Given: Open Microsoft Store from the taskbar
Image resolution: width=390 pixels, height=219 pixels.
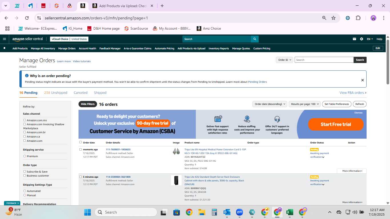Looking at the screenshot, I should point(176,212).
